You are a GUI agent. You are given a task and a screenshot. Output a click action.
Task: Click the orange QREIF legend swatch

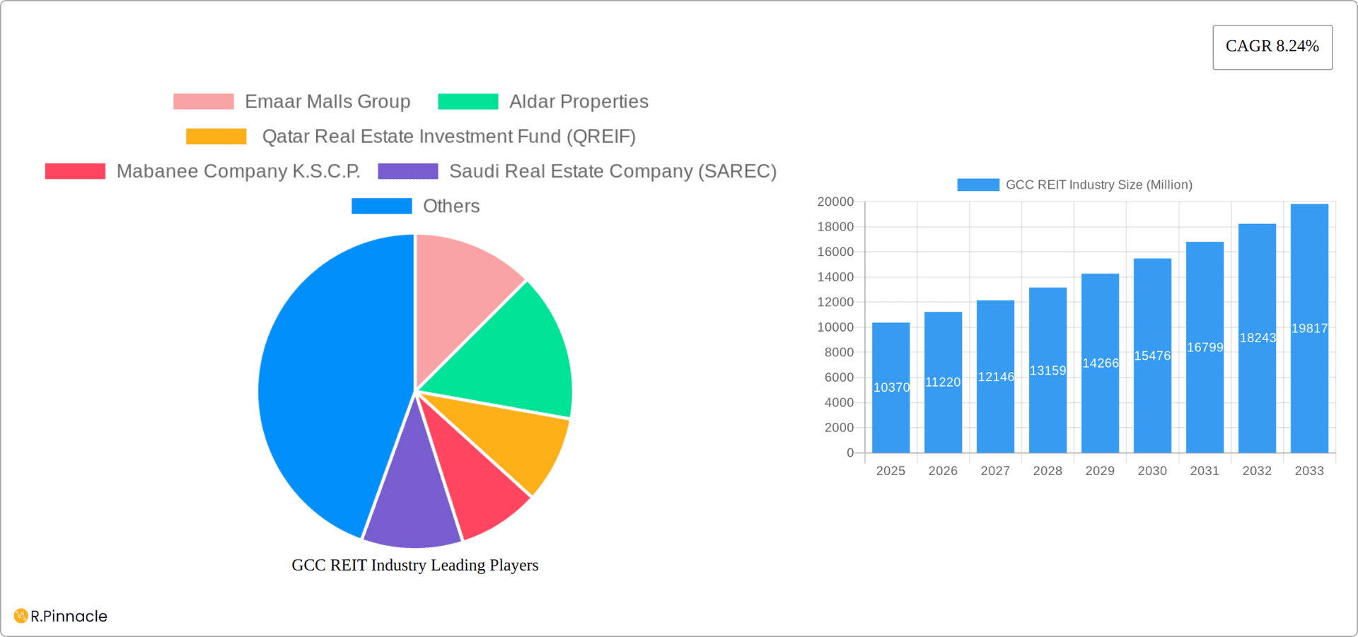click(216, 136)
